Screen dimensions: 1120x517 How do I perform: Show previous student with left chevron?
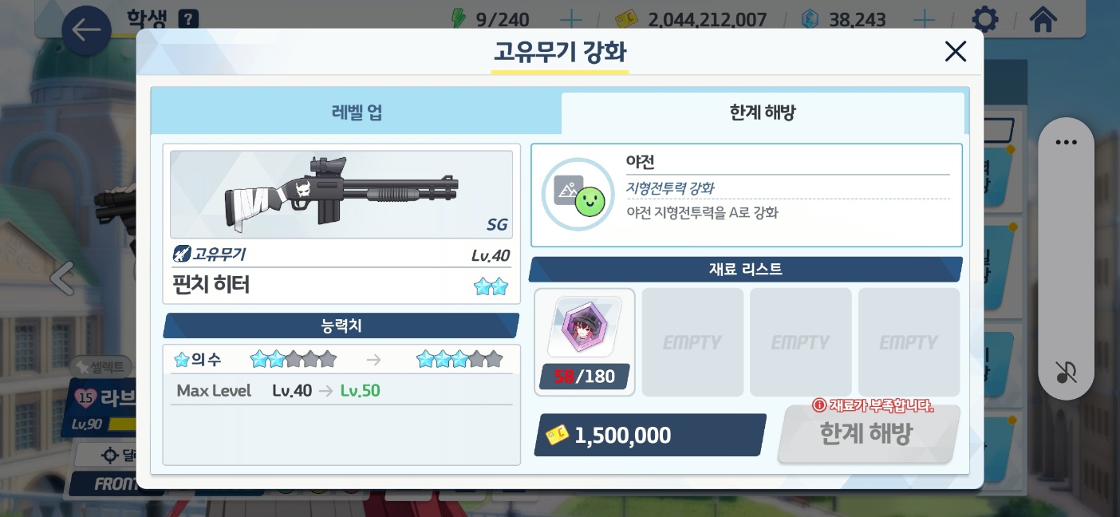62,278
